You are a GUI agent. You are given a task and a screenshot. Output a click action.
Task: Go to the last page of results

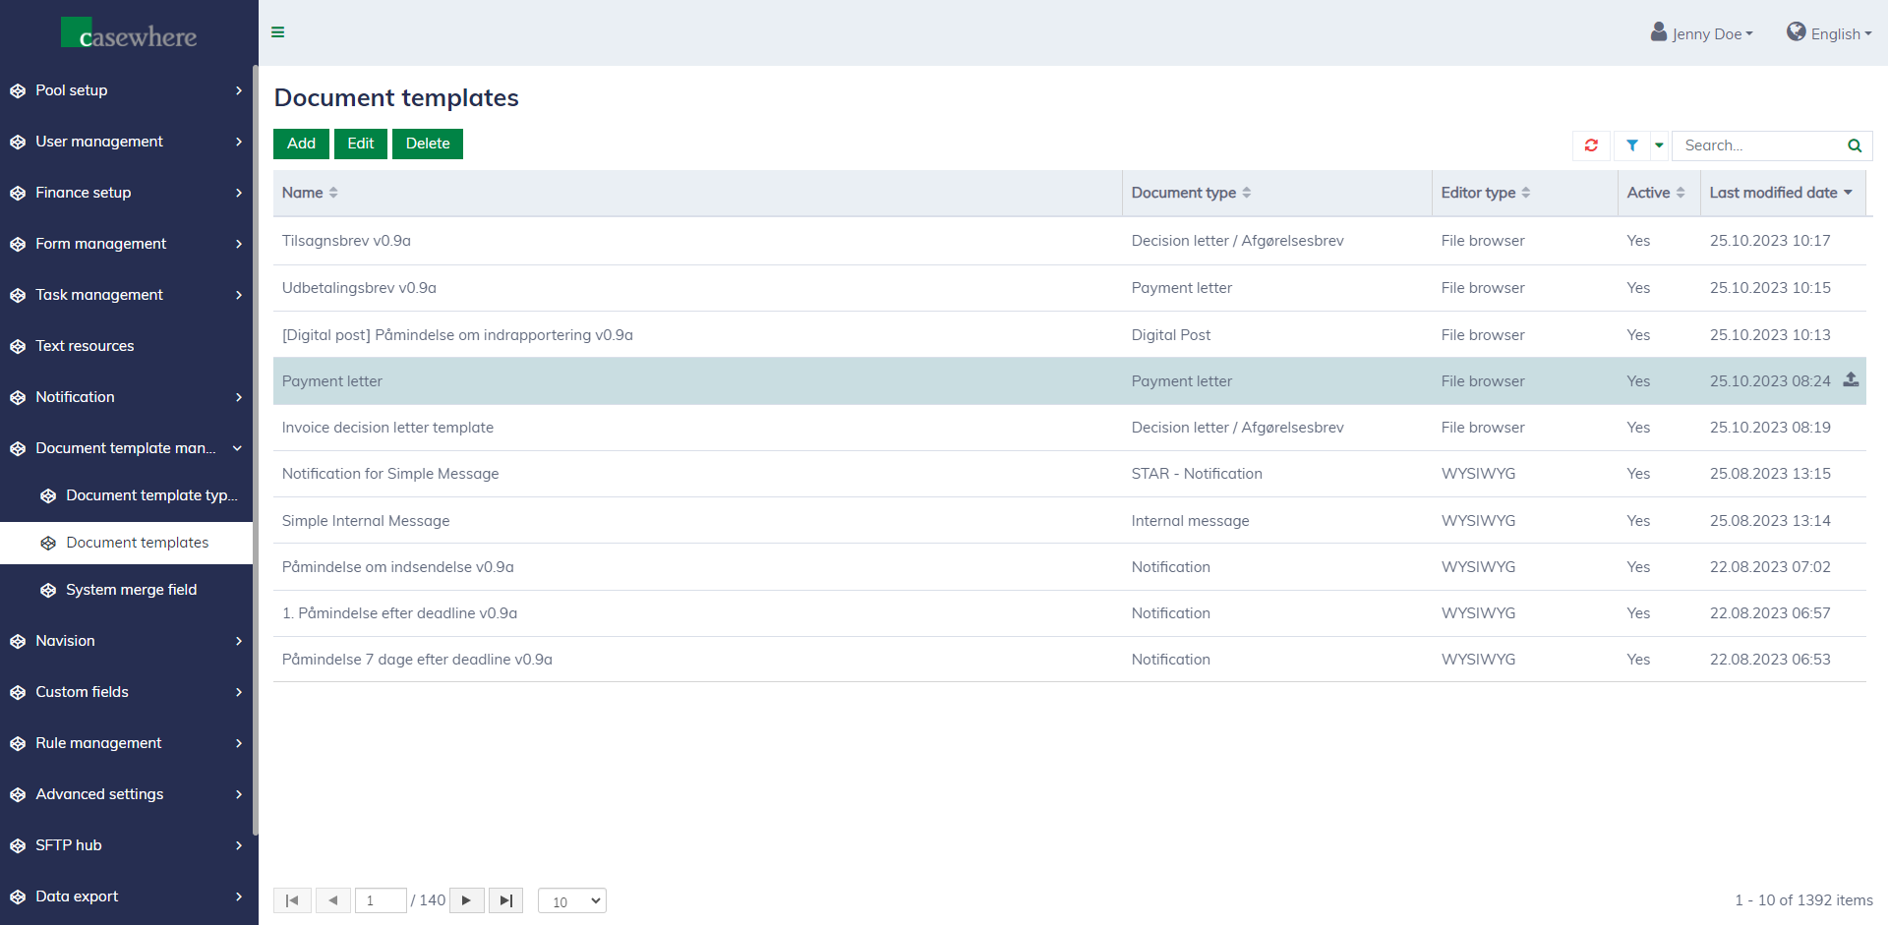click(505, 900)
